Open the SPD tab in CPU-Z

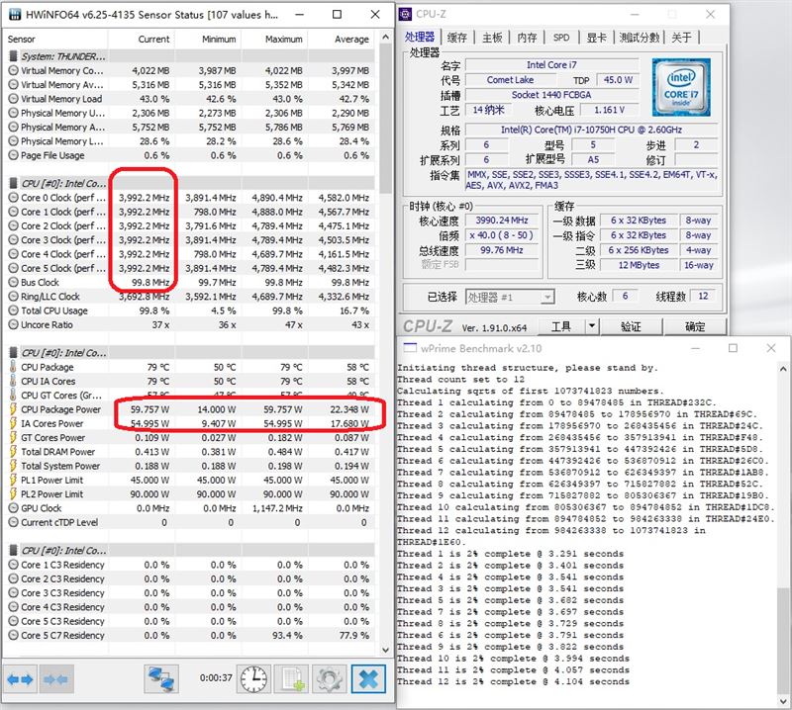pyautogui.click(x=561, y=37)
